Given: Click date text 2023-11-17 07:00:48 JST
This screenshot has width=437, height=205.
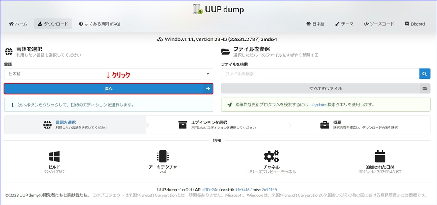Looking at the screenshot, I should tap(380, 172).
